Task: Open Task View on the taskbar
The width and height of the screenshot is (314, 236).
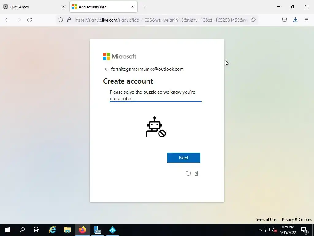Action: [37, 230]
